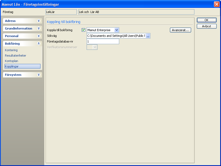221x166 pixels.
Task: Open the Avancerat settings
Action: [x=180, y=30]
